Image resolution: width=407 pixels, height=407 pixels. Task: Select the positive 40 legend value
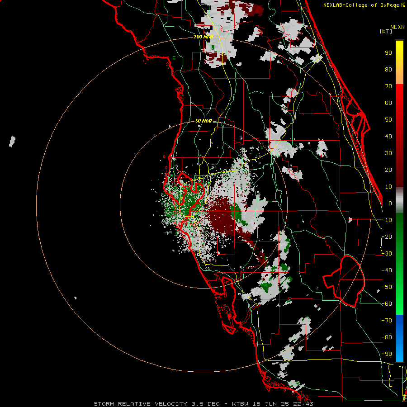pyautogui.click(x=388, y=136)
